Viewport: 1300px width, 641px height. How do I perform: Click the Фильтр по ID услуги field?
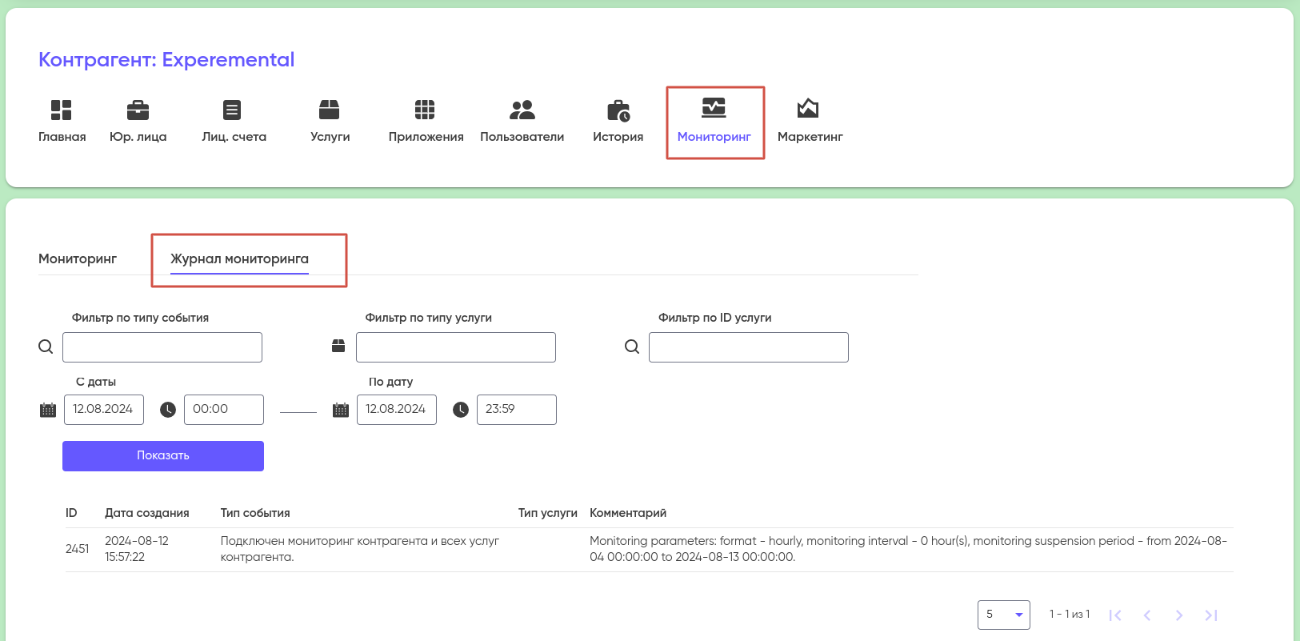click(748, 347)
